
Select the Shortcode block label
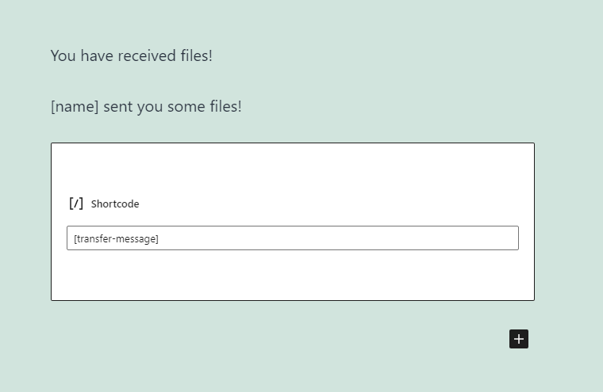coord(115,204)
